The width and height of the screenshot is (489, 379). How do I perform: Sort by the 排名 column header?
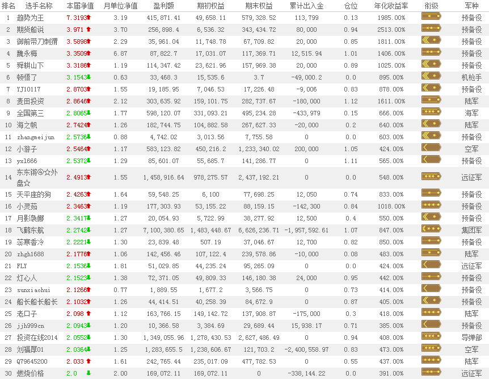pyautogui.click(x=8, y=6)
